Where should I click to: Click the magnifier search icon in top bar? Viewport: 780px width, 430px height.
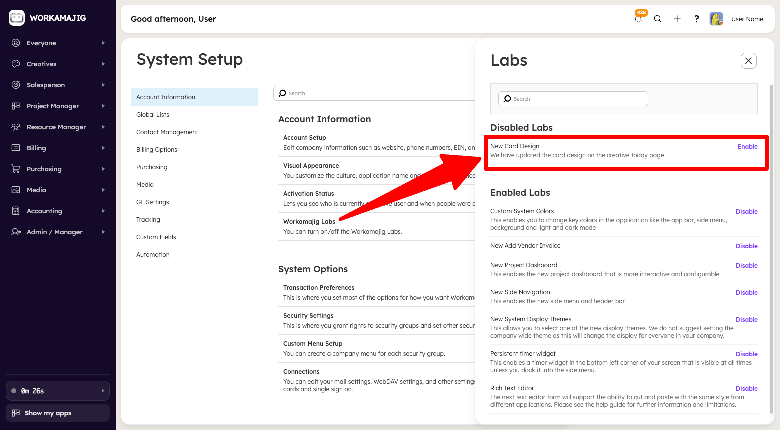pyautogui.click(x=658, y=19)
